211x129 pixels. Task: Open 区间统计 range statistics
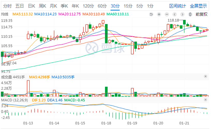click(x=177, y=6)
